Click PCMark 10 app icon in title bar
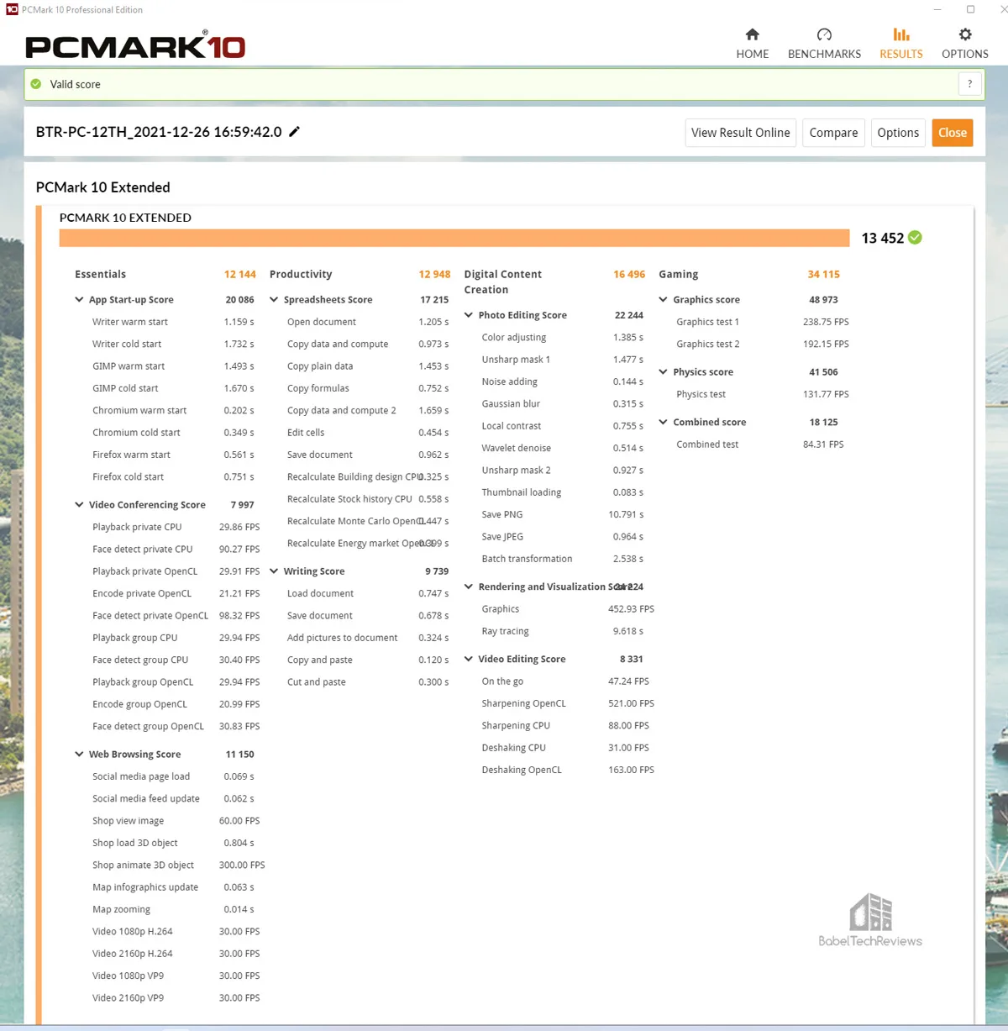This screenshot has height=1031, width=1008. point(12,10)
